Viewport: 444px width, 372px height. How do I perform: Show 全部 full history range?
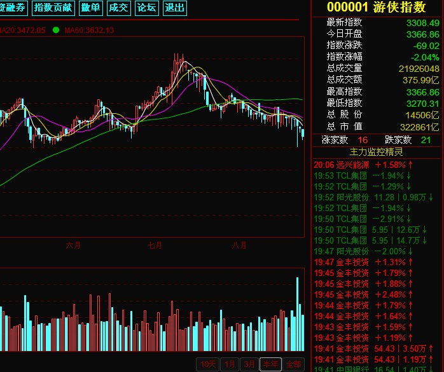(293, 364)
